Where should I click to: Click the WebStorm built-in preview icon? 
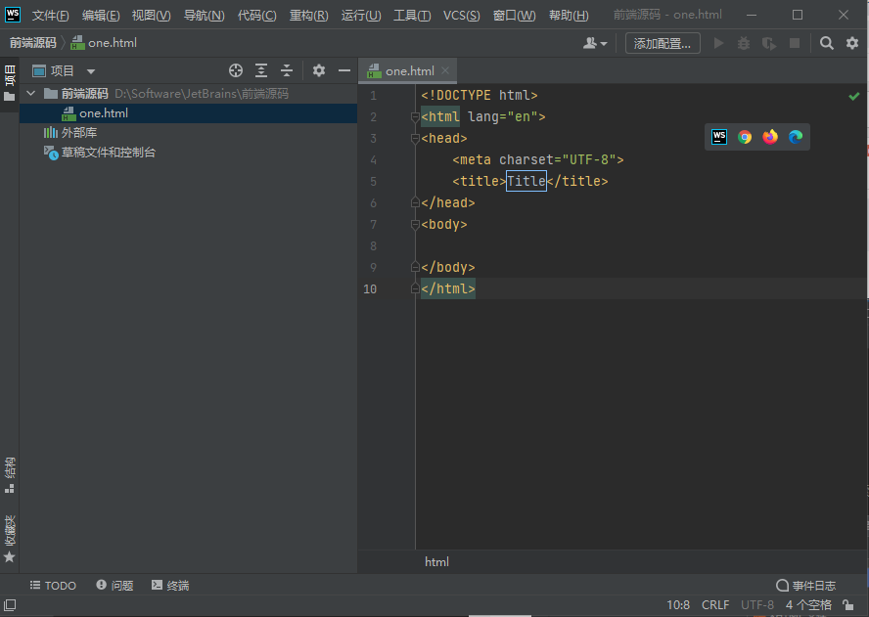click(719, 137)
